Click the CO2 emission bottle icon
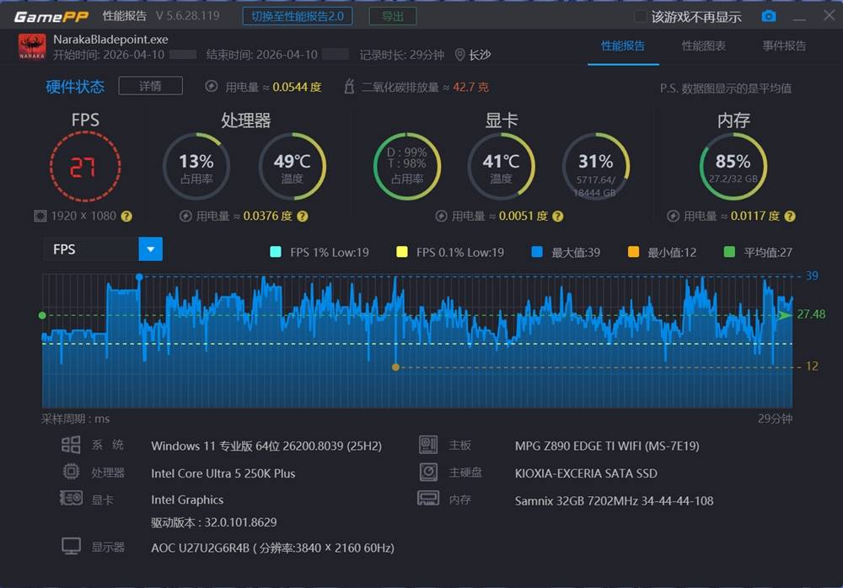843x588 pixels. [x=350, y=86]
